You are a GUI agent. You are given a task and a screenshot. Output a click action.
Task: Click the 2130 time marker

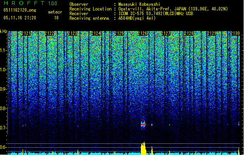(x=235, y=33)
